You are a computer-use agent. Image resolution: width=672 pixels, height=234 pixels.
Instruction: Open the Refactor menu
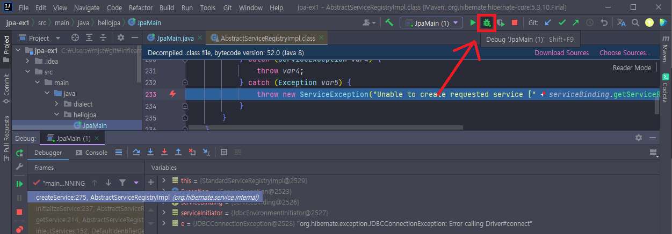(x=141, y=8)
